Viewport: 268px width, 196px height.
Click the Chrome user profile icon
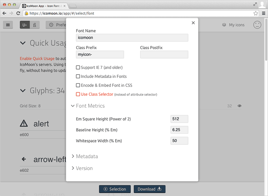262,5
